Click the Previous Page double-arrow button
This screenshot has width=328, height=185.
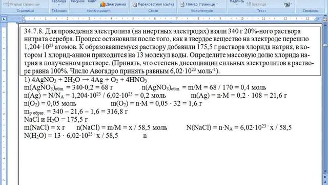point(325,177)
